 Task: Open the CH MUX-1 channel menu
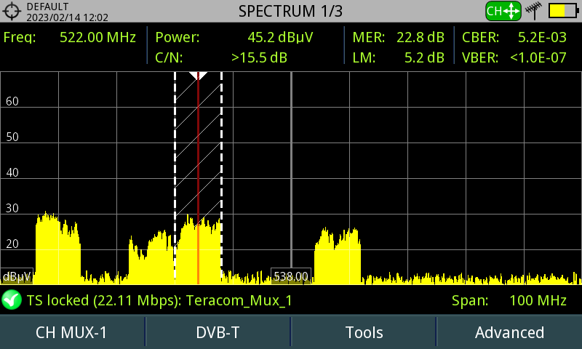tap(71, 332)
